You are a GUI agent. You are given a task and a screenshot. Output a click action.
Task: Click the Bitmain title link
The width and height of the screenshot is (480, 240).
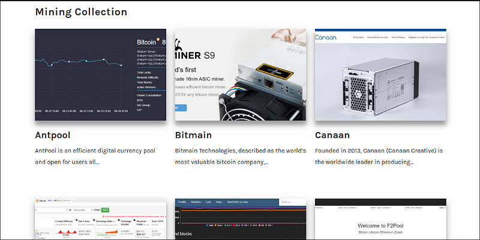(x=193, y=135)
